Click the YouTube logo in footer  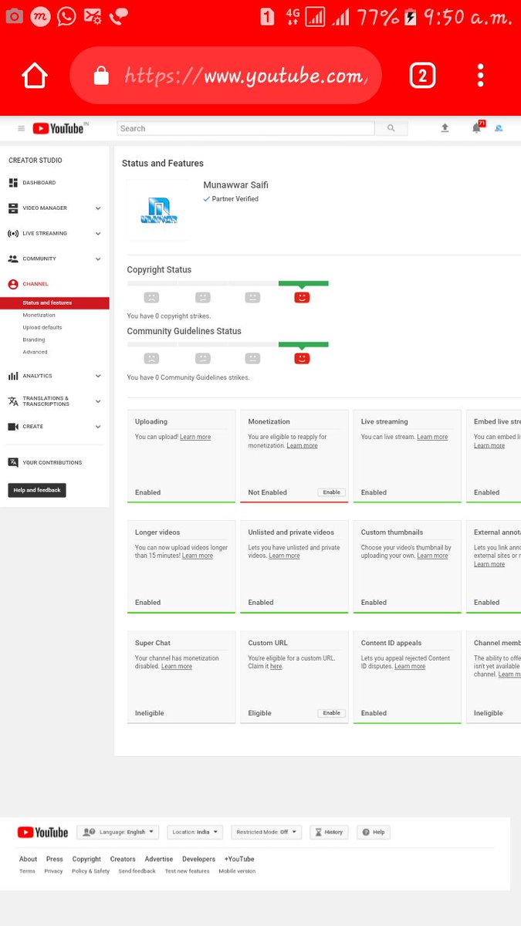[x=42, y=833]
